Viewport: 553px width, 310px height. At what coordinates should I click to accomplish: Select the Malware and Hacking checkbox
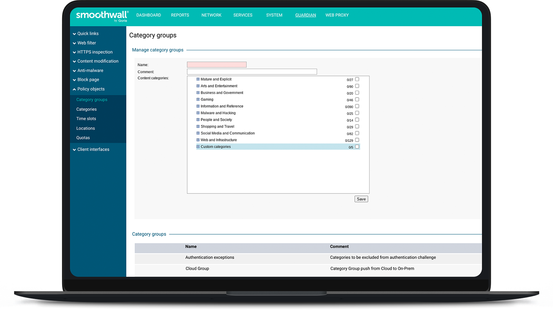point(357,113)
